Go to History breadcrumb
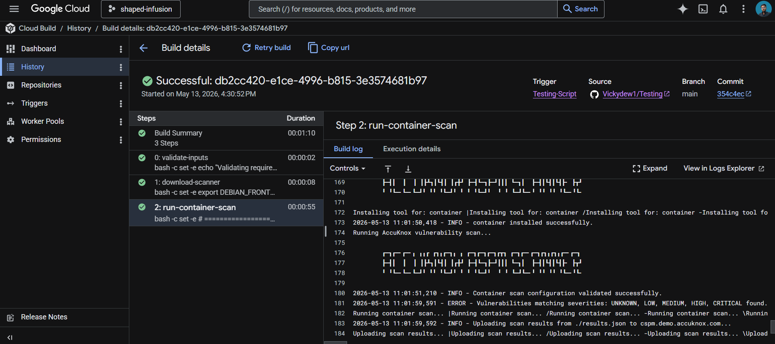Screen dimensions: 775x344 pyautogui.click(x=79, y=28)
